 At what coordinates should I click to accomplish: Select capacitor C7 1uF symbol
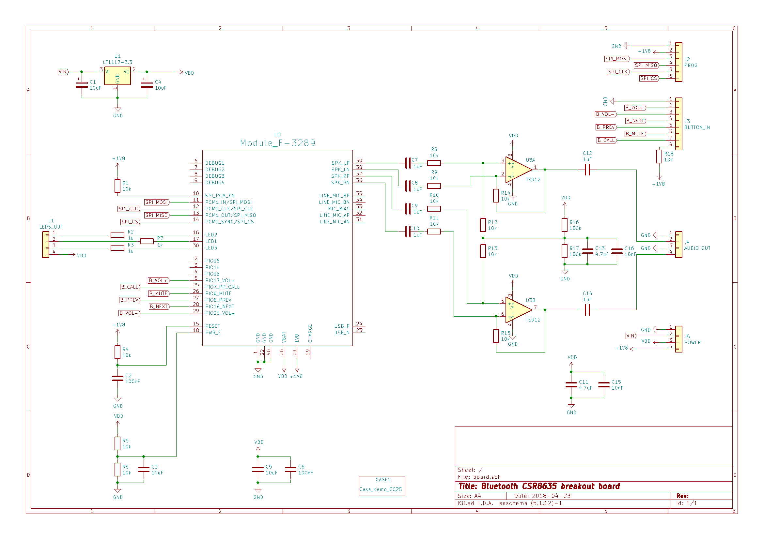[x=408, y=163]
